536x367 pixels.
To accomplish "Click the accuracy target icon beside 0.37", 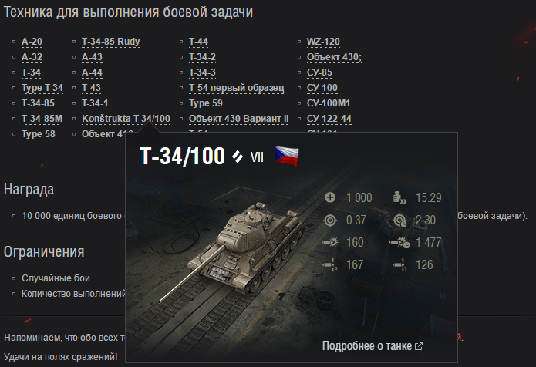I will tap(330, 220).
